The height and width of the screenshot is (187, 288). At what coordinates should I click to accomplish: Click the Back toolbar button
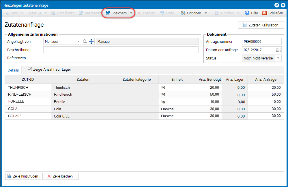tap(12, 13)
